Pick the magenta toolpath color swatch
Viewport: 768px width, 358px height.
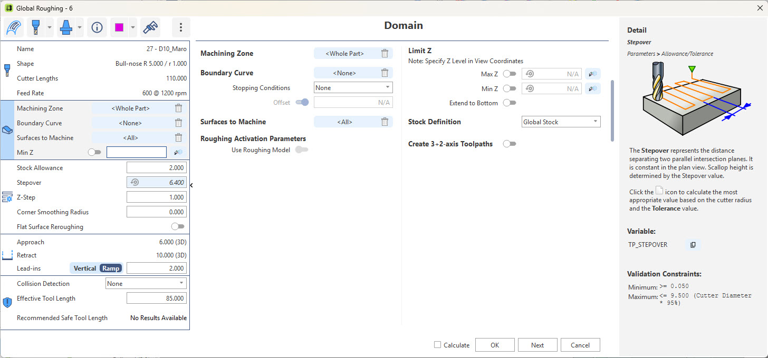pos(119,27)
